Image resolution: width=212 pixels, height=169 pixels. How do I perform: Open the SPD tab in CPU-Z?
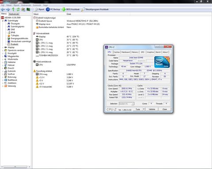click(x=143, y=52)
